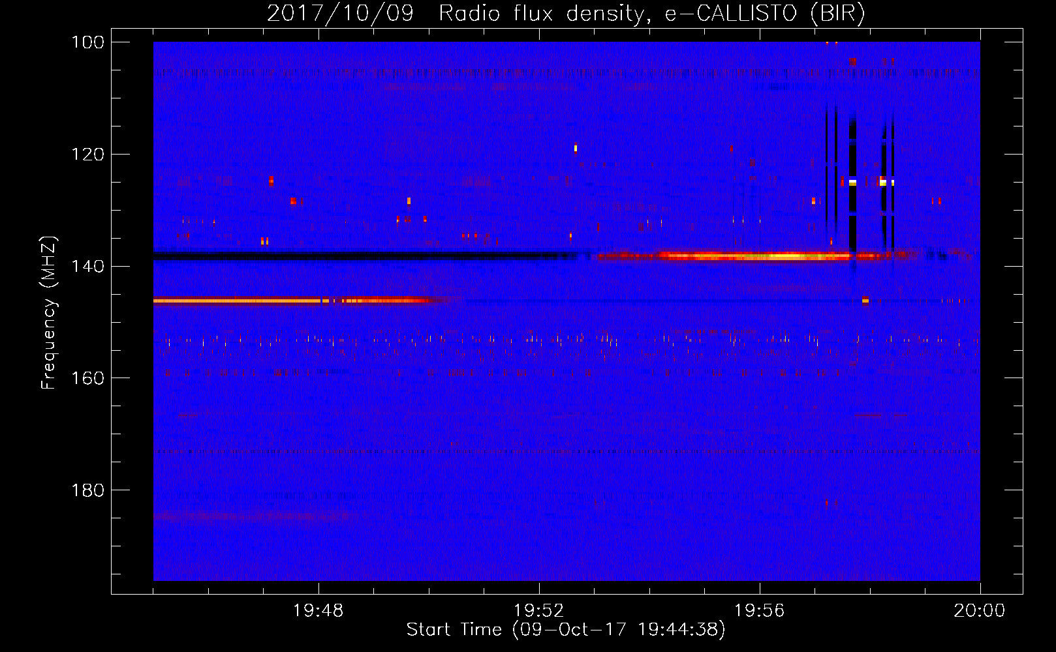Click the '19:52' time tick label
The image size is (1056, 652).
[539, 611]
